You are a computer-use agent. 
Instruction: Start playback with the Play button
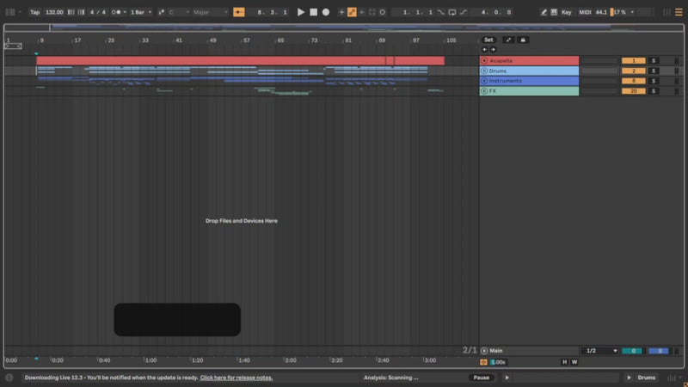[x=301, y=12]
